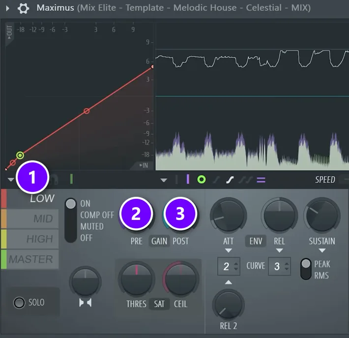Open the dropdown arrow under REL
The width and height of the screenshot is (349, 338).
279,250
